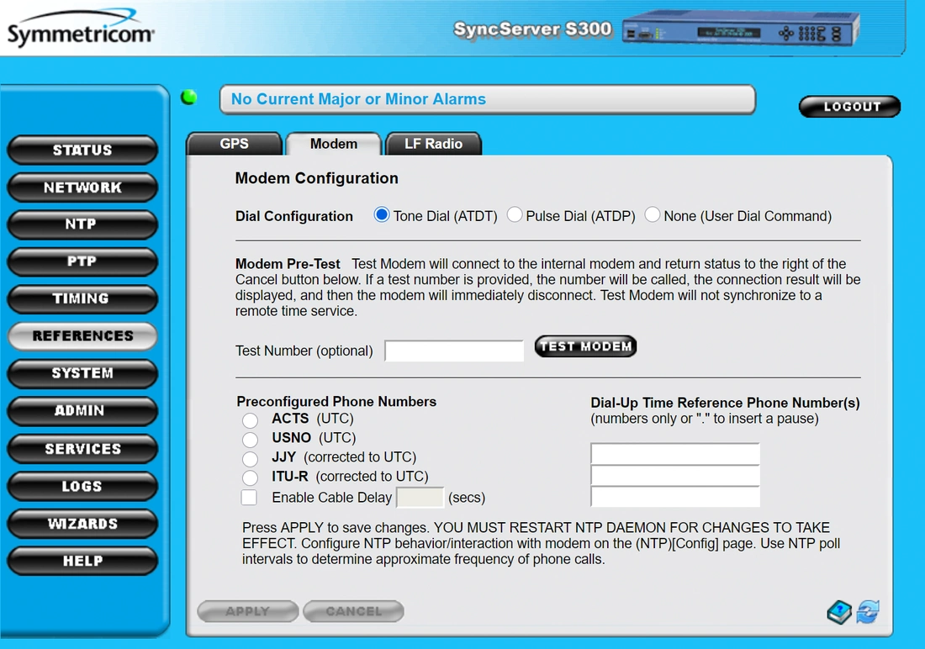Click the 'Modem Pre-Test' heading text
The width and height of the screenshot is (925, 649).
[288, 264]
